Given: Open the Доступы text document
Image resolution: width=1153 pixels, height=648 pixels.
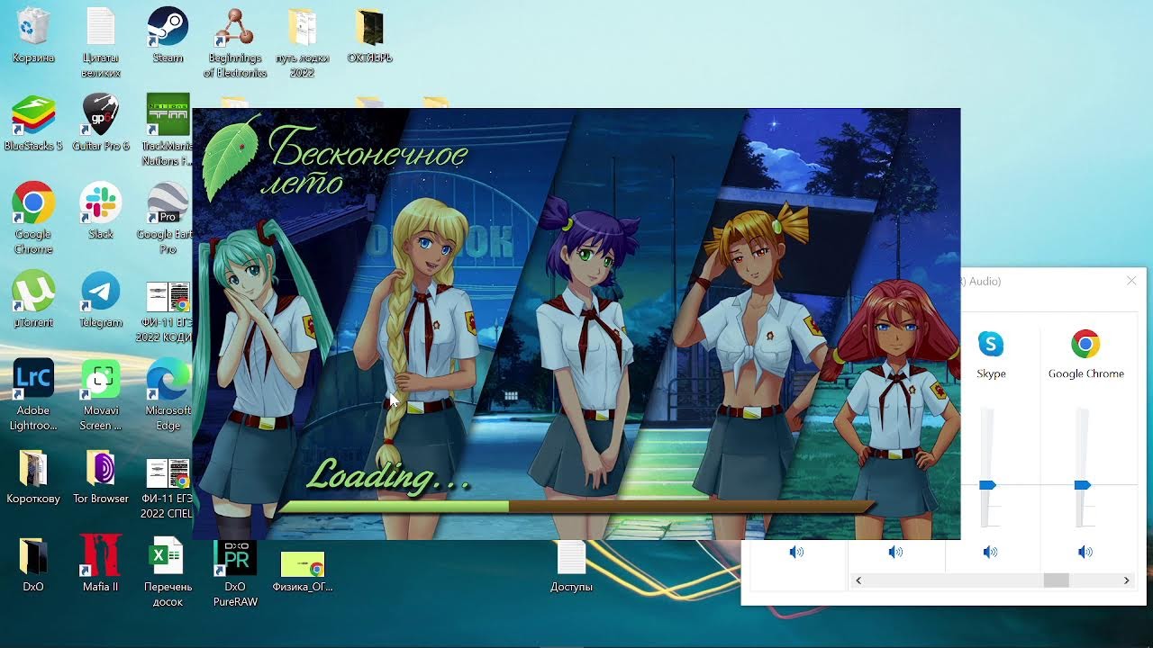Looking at the screenshot, I should [x=571, y=566].
